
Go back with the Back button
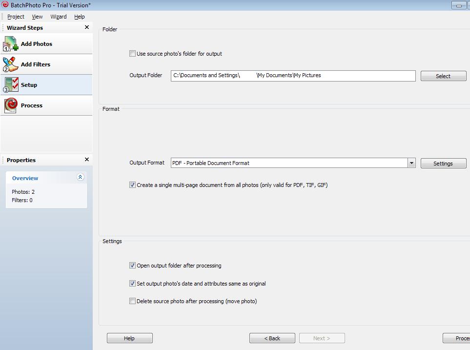(272, 338)
